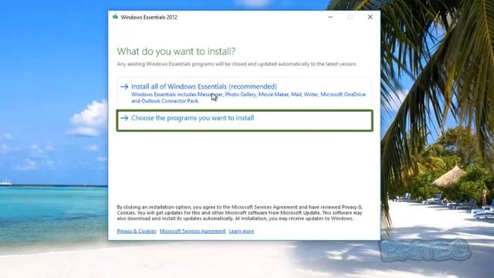This screenshot has height=278, width=494.
Task: Minimize the Windows Essentials 2012 window
Action: pyautogui.click(x=330, y=17)
